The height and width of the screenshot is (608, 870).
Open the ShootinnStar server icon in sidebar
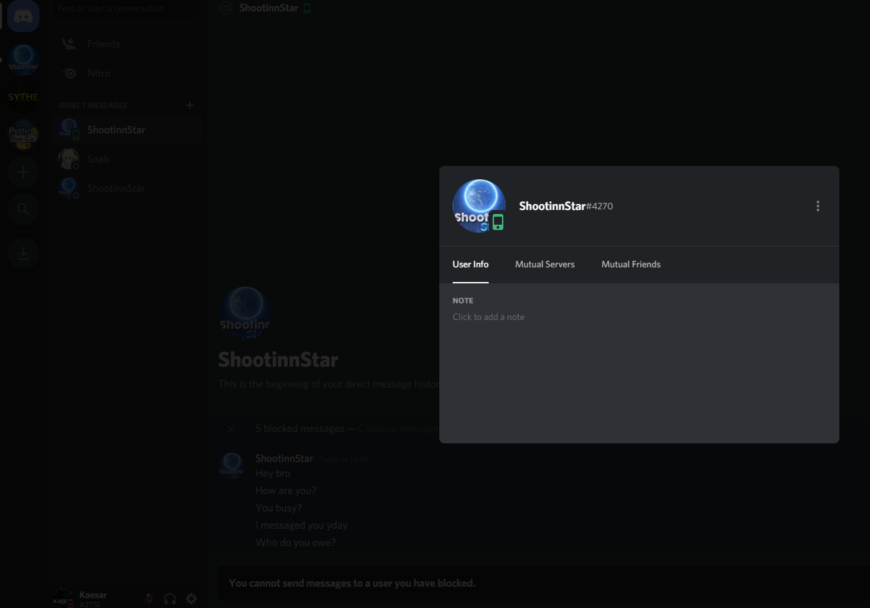pyautogui.click(x=23, y=60)
